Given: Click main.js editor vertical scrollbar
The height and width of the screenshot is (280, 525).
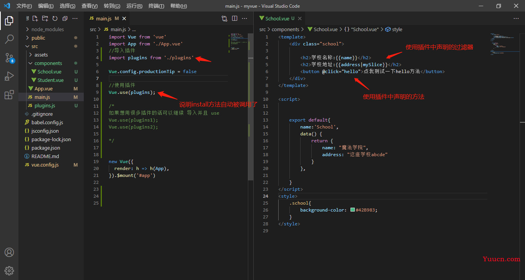Looking at the screenshot, I should [251, 107].
